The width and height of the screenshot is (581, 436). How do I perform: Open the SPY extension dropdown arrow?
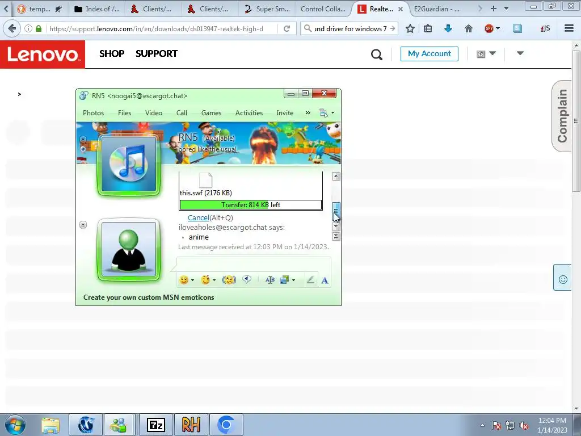pyautogui.click(x=498, y=28)
